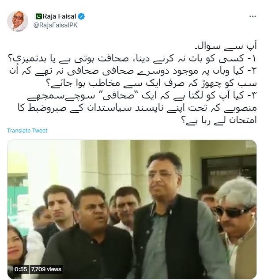
Task: Click the third question line mentioning "صحافی"
Action: (x=142, y=96)
